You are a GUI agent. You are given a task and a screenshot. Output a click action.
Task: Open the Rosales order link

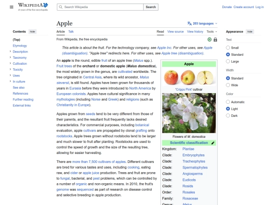pos(189,192)
